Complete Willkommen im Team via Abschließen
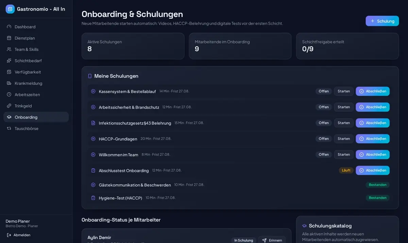408x243 pixels. (373, 154)
